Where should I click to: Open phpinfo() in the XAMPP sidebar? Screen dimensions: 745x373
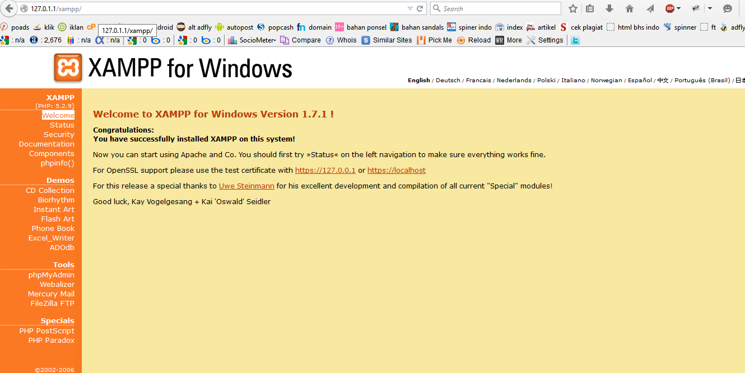coord(58,163)
